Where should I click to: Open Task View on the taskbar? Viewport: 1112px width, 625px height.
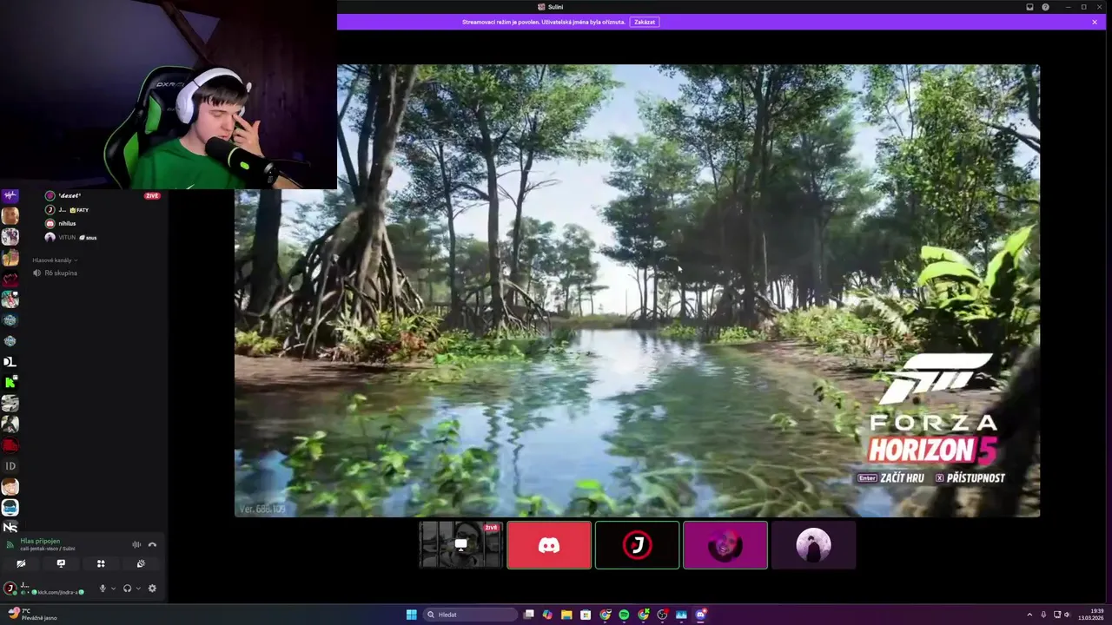click(528, 615)
